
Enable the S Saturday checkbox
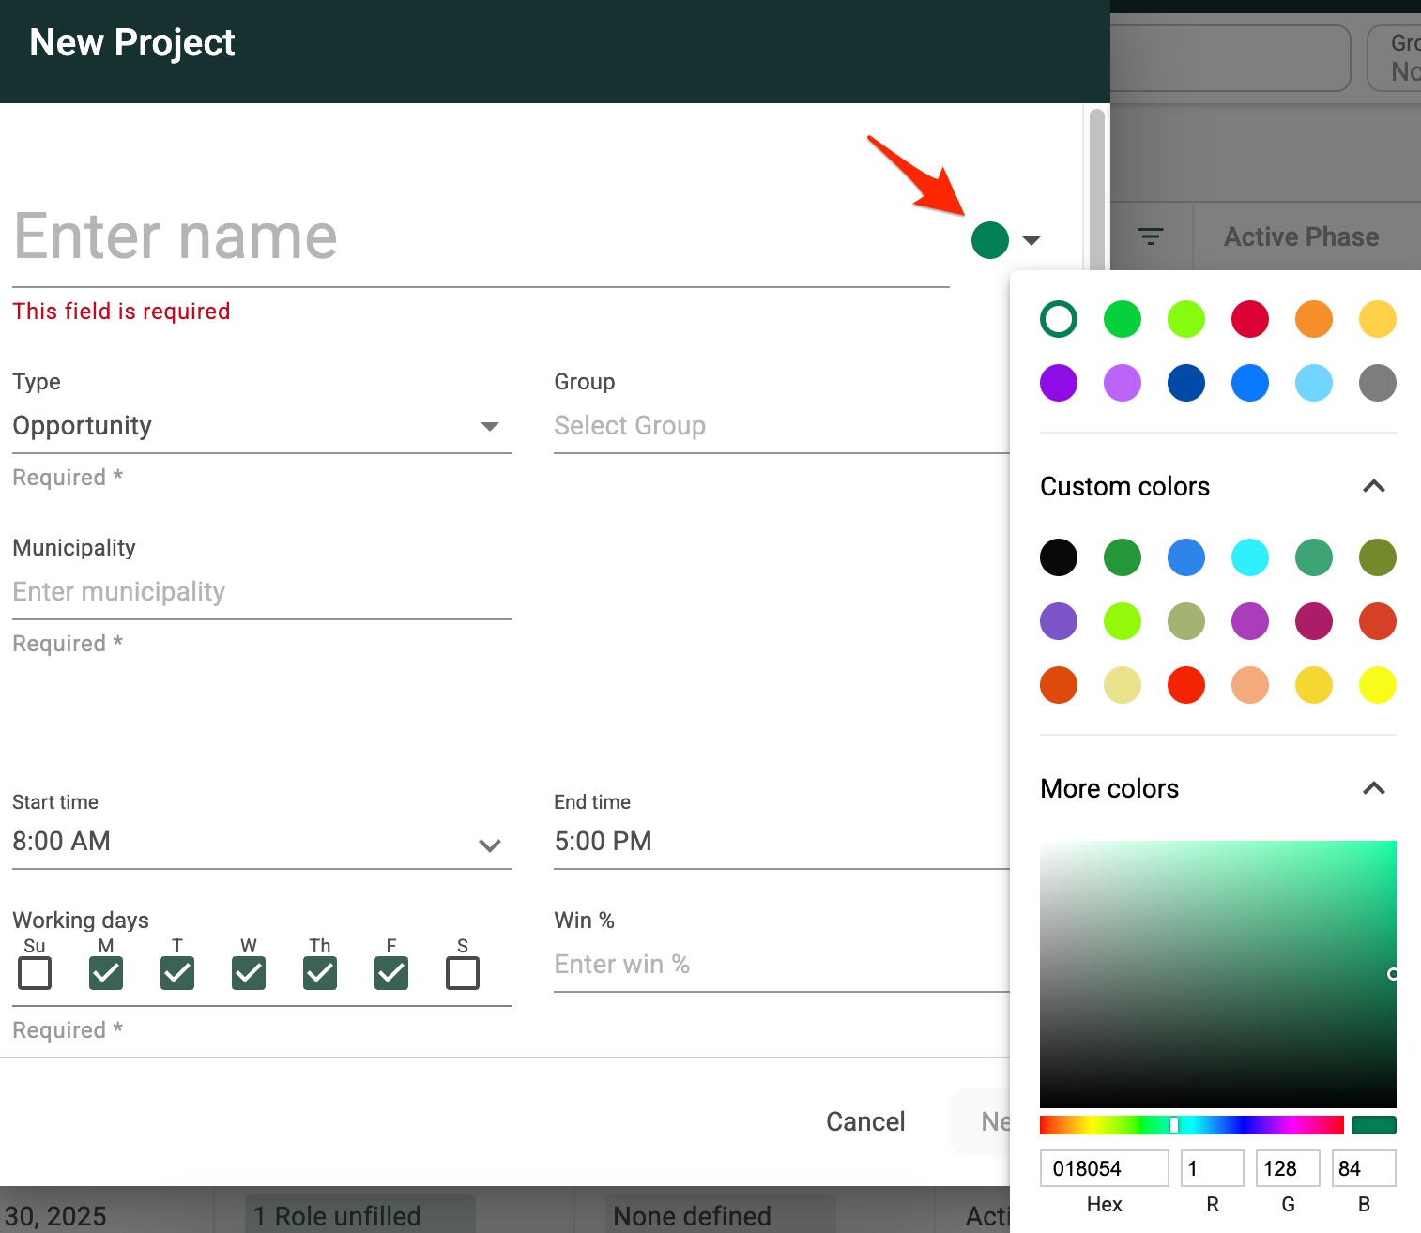click(x=463, y=973)
